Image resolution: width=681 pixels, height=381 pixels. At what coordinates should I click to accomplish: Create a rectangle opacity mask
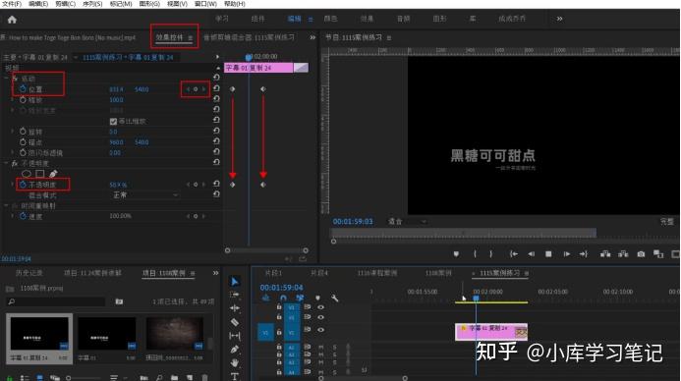[x=40, y=174]
